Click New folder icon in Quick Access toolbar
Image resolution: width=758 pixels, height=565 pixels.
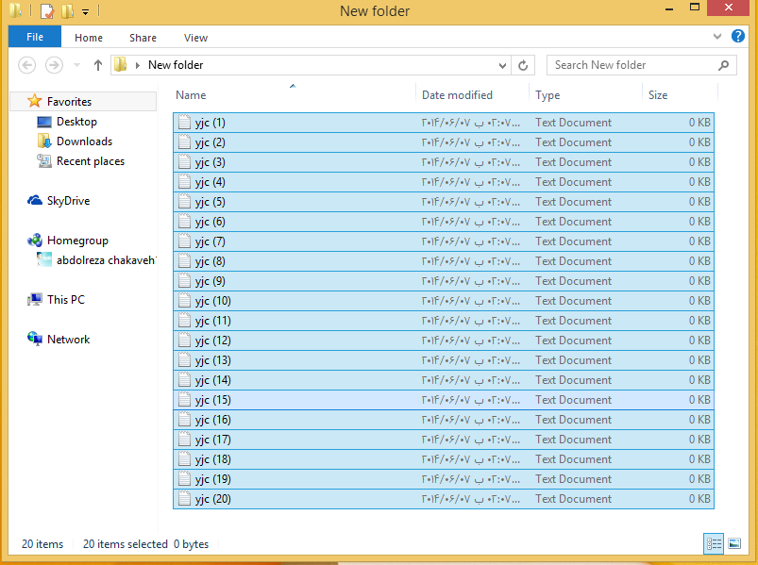click(x=67, y=10)
